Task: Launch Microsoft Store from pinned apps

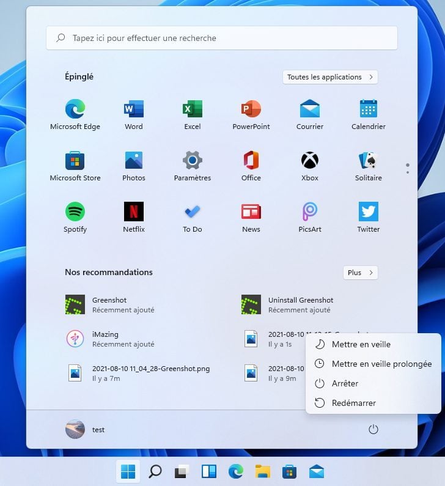Action: click(75, 166)
